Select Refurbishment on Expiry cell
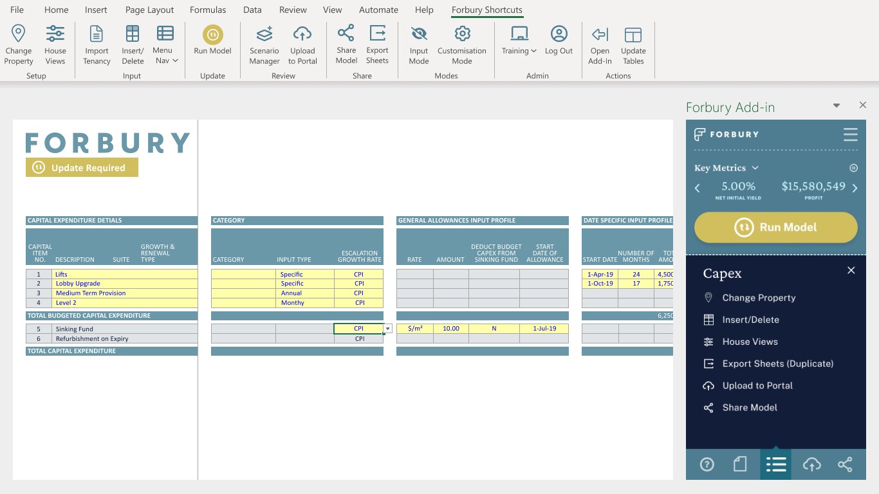The image size is (879, 494). tap(125, 338)
